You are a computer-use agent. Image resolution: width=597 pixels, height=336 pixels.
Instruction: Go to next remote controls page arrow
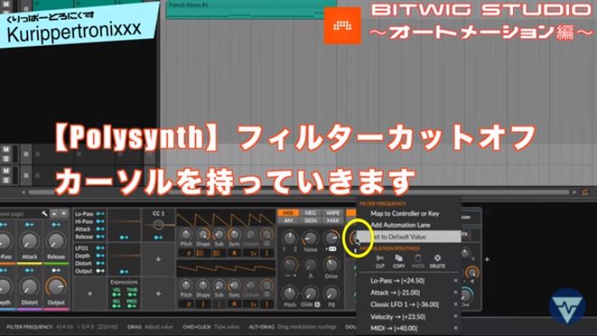(x=64, y=214)
